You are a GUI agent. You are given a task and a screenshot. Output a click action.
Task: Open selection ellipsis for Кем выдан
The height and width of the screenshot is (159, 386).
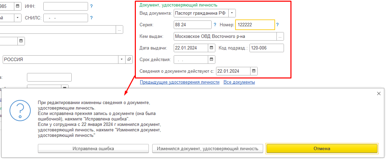280,37
